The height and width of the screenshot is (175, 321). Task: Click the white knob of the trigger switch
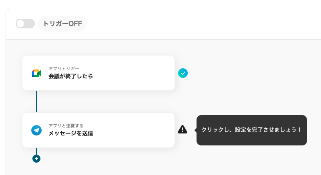[x=21, y=24]
